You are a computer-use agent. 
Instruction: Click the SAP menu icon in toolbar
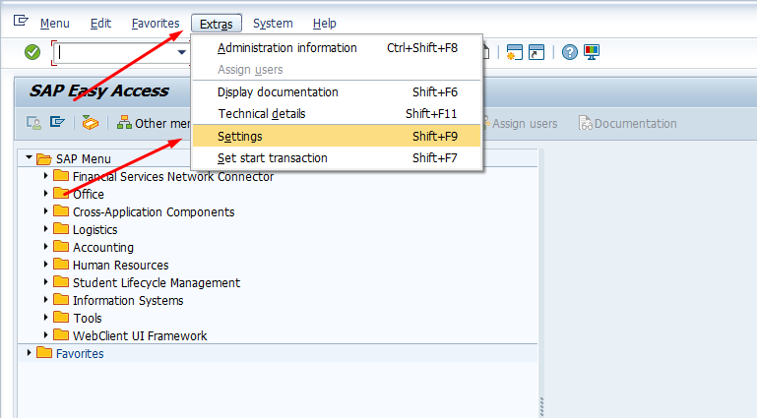pyautogui.click(x=57, y=123)
